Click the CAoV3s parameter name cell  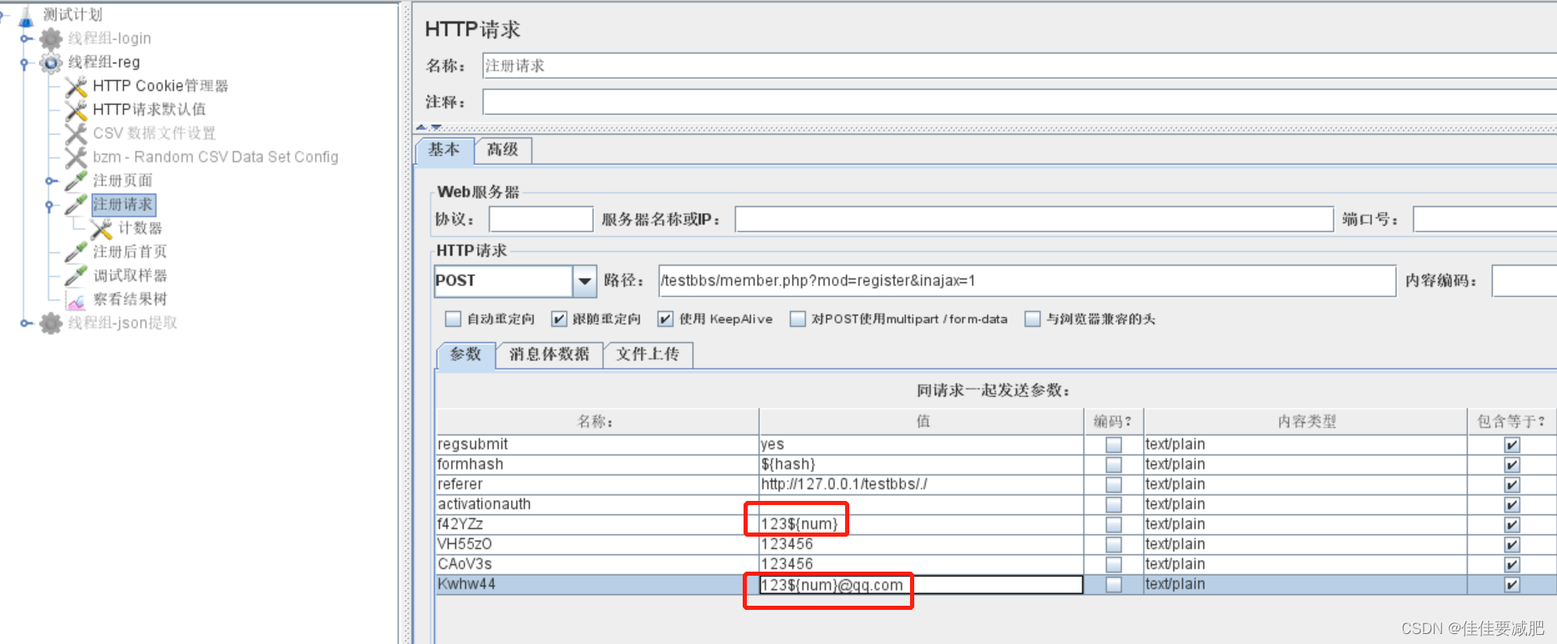[597, 564]
